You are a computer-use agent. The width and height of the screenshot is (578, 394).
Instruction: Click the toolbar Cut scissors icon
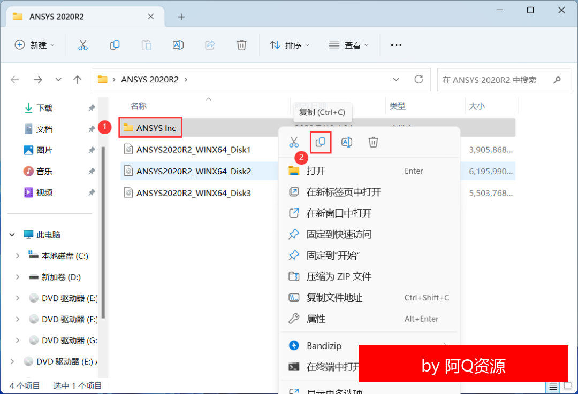tap(82, 45)
